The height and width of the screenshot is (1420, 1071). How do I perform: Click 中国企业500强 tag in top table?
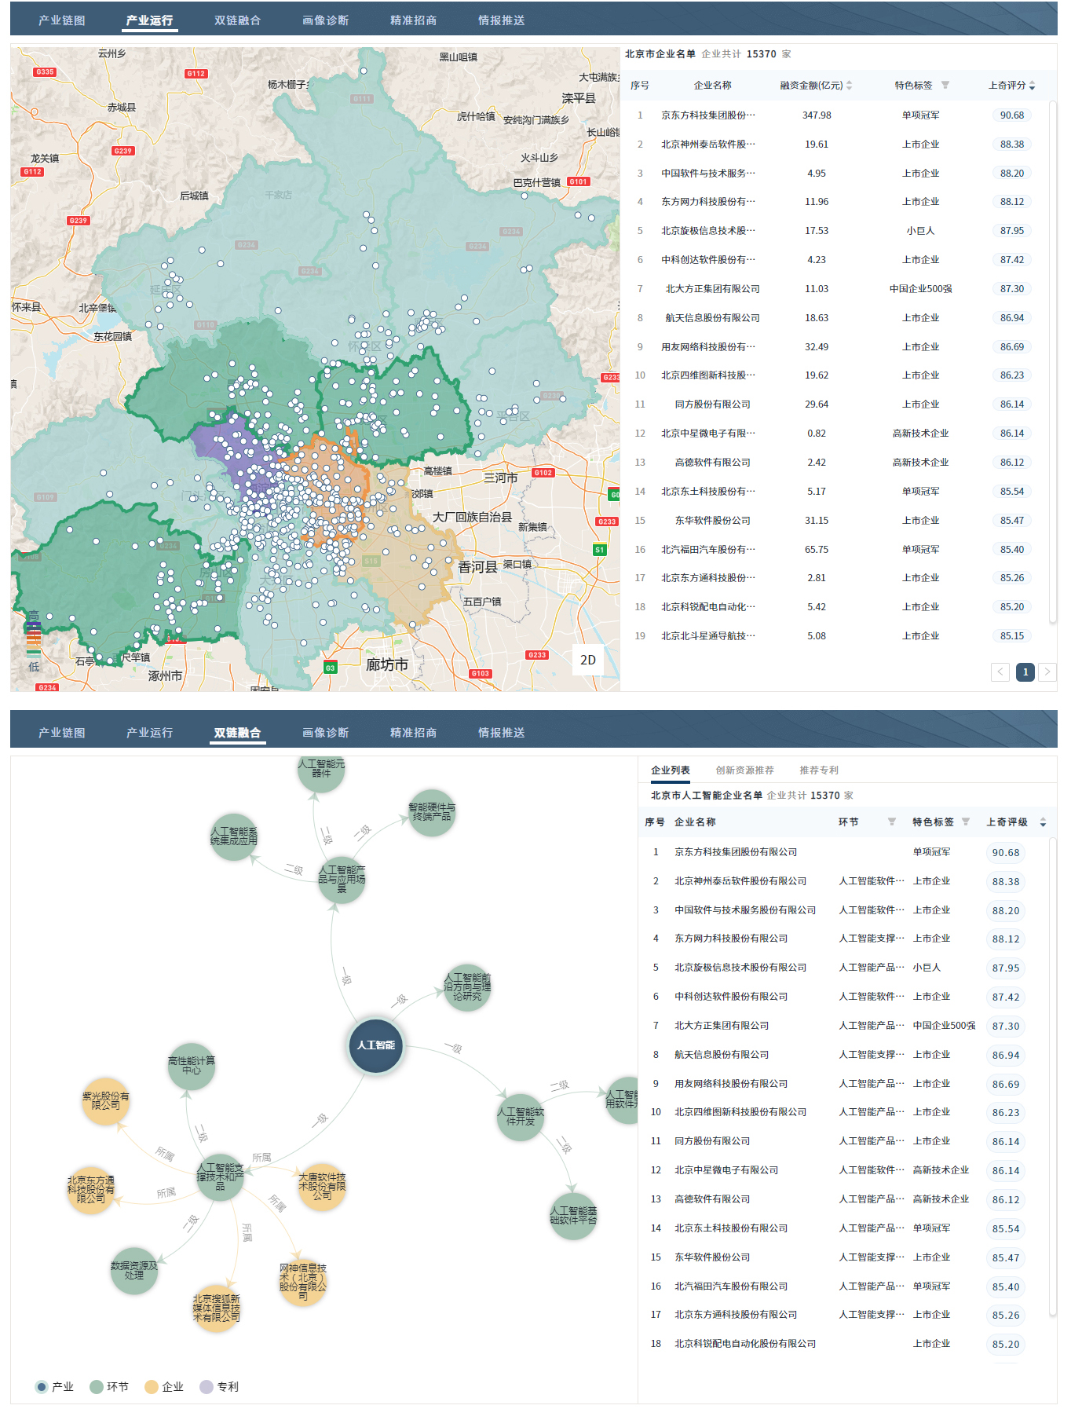click(920, 289)
